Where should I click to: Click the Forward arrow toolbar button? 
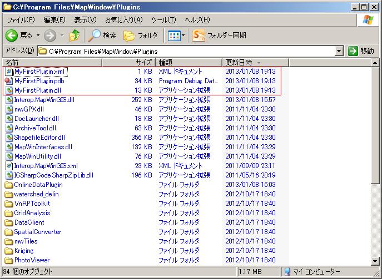click(50, 35)
